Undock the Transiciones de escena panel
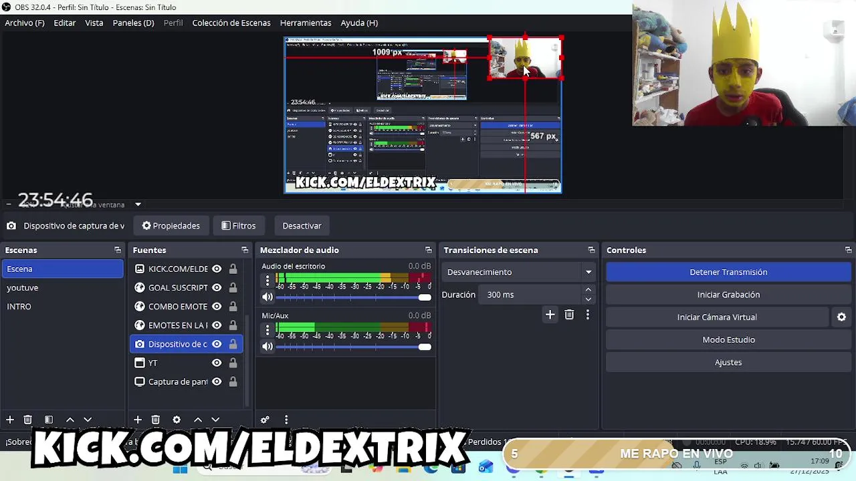 [x=591, y=250]
